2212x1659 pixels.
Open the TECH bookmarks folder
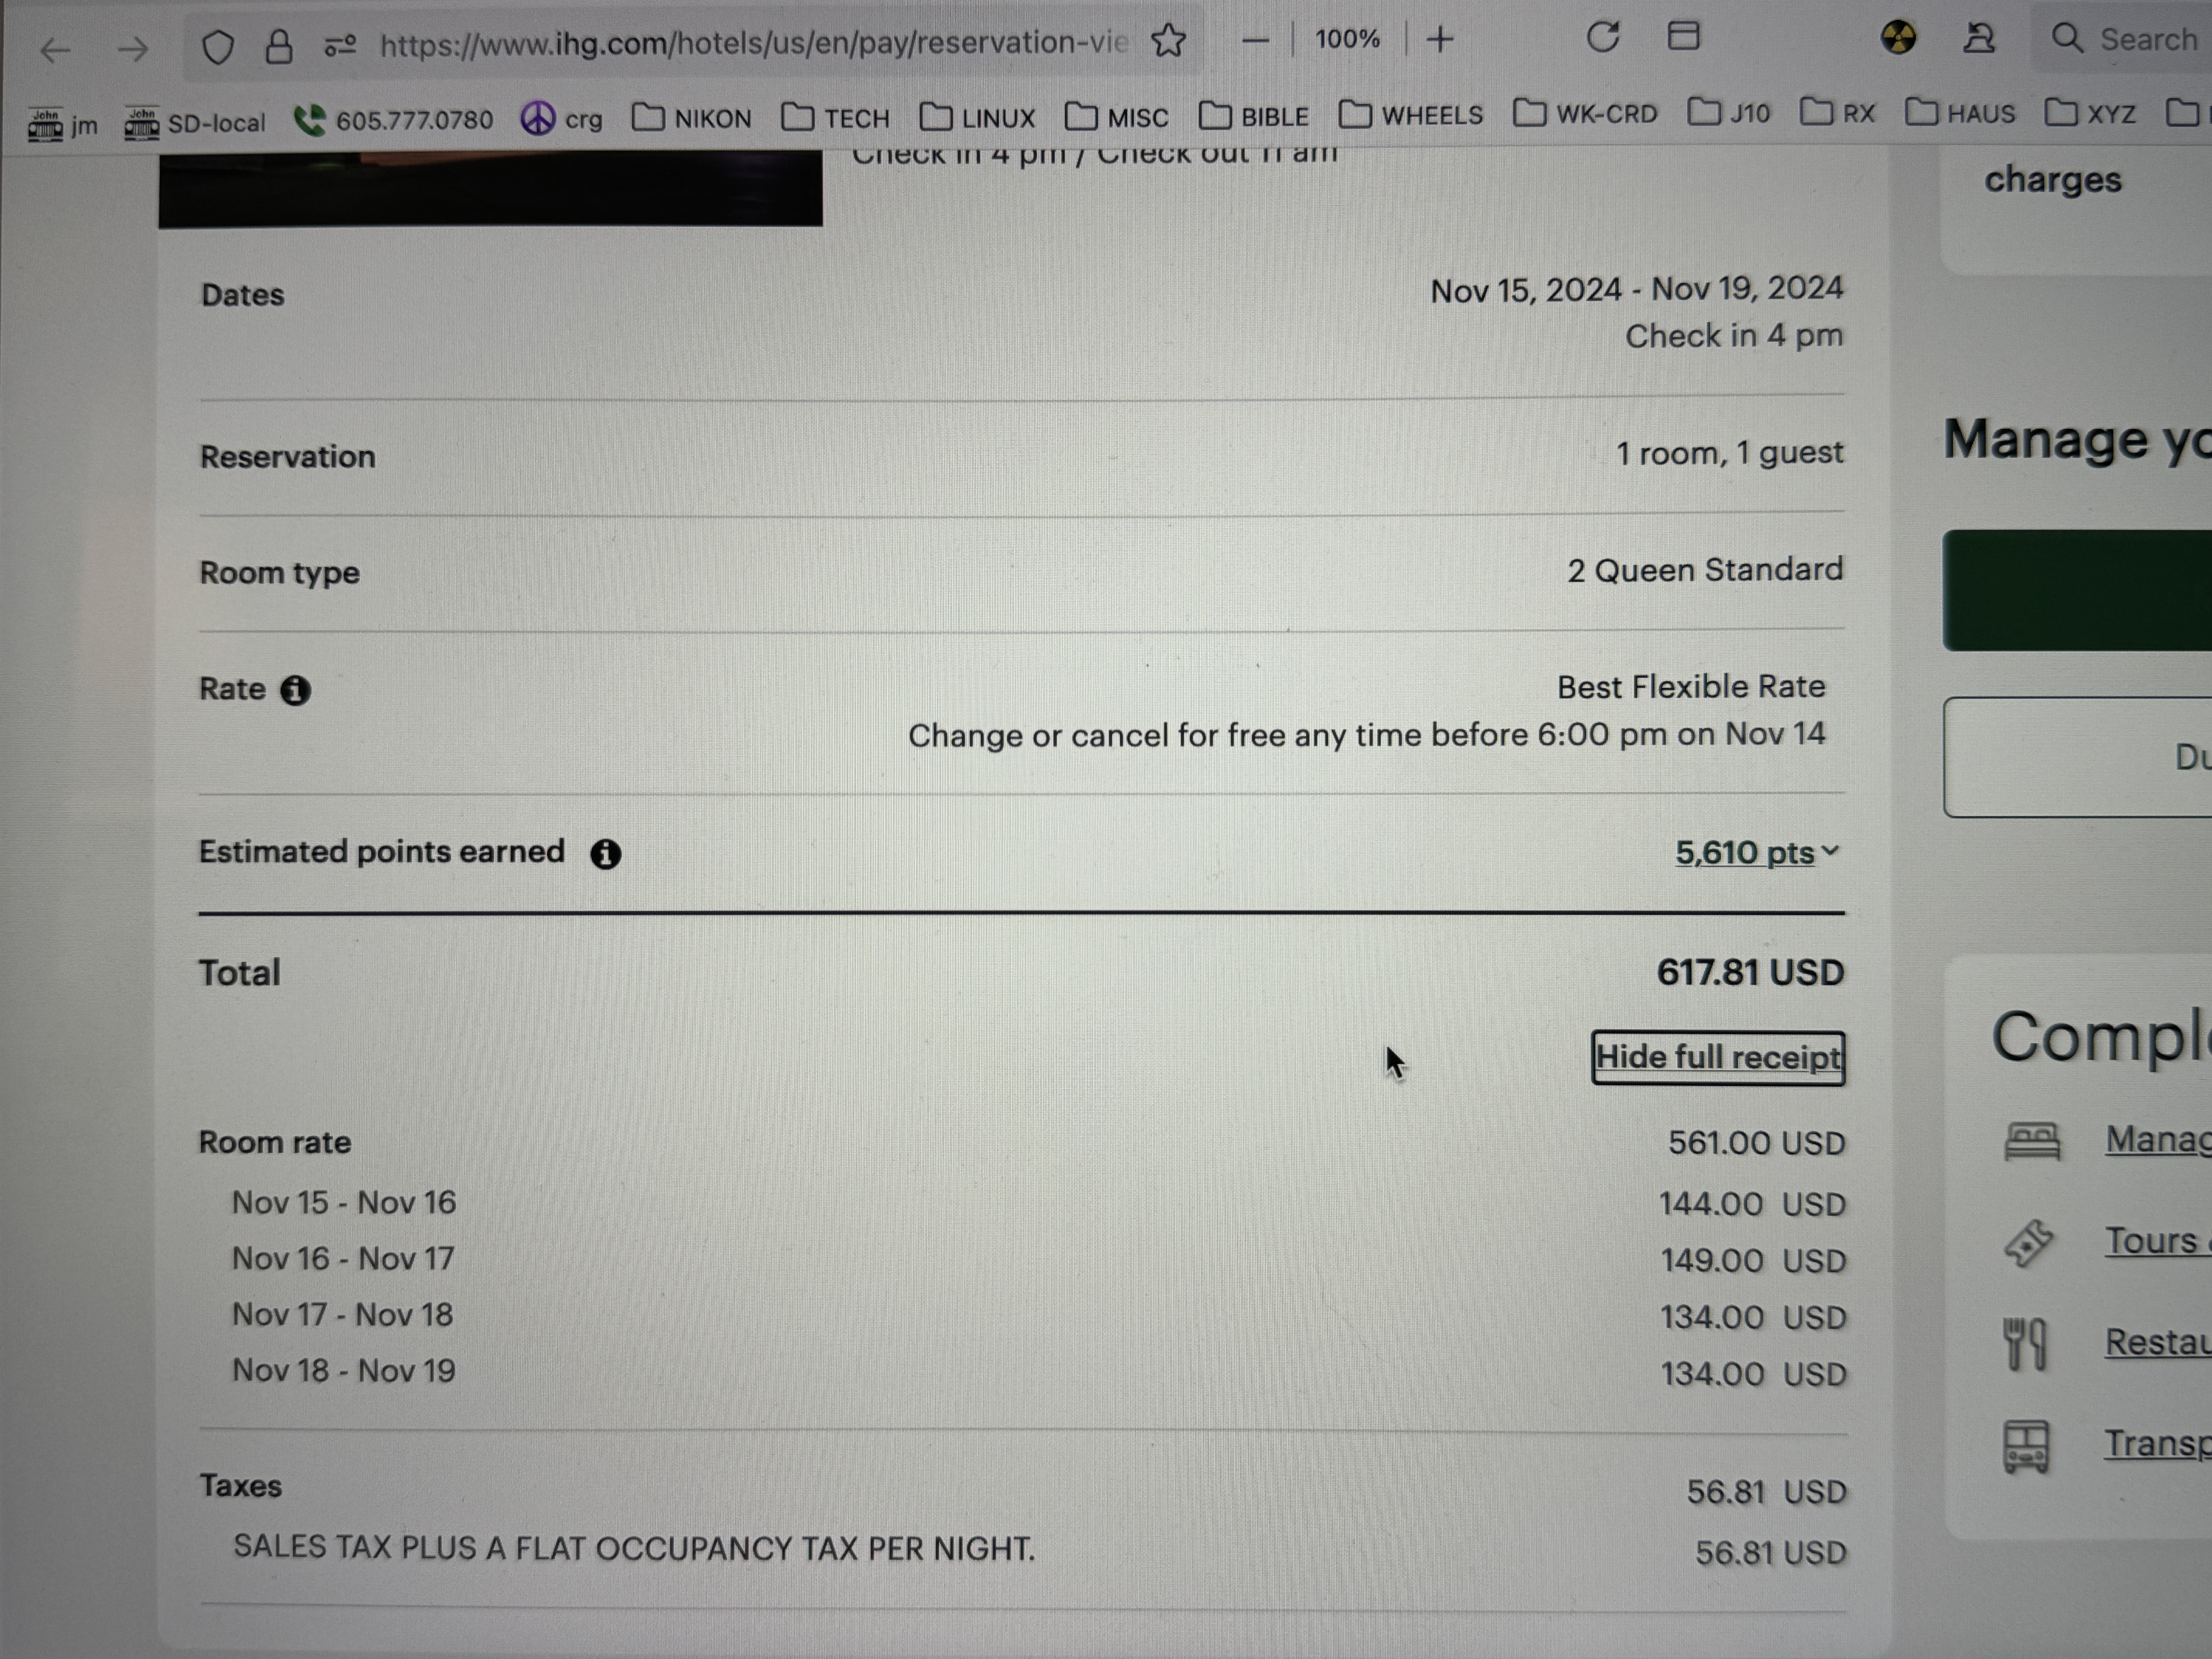[x=836, y=118]
